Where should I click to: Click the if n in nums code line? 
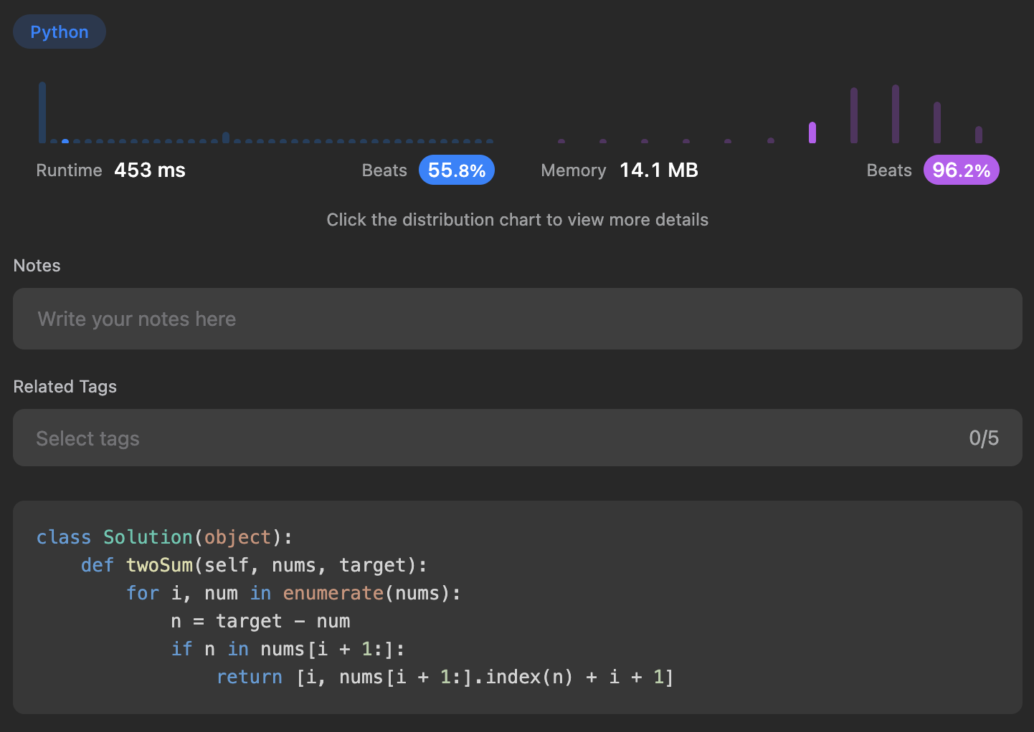point(288,649)
